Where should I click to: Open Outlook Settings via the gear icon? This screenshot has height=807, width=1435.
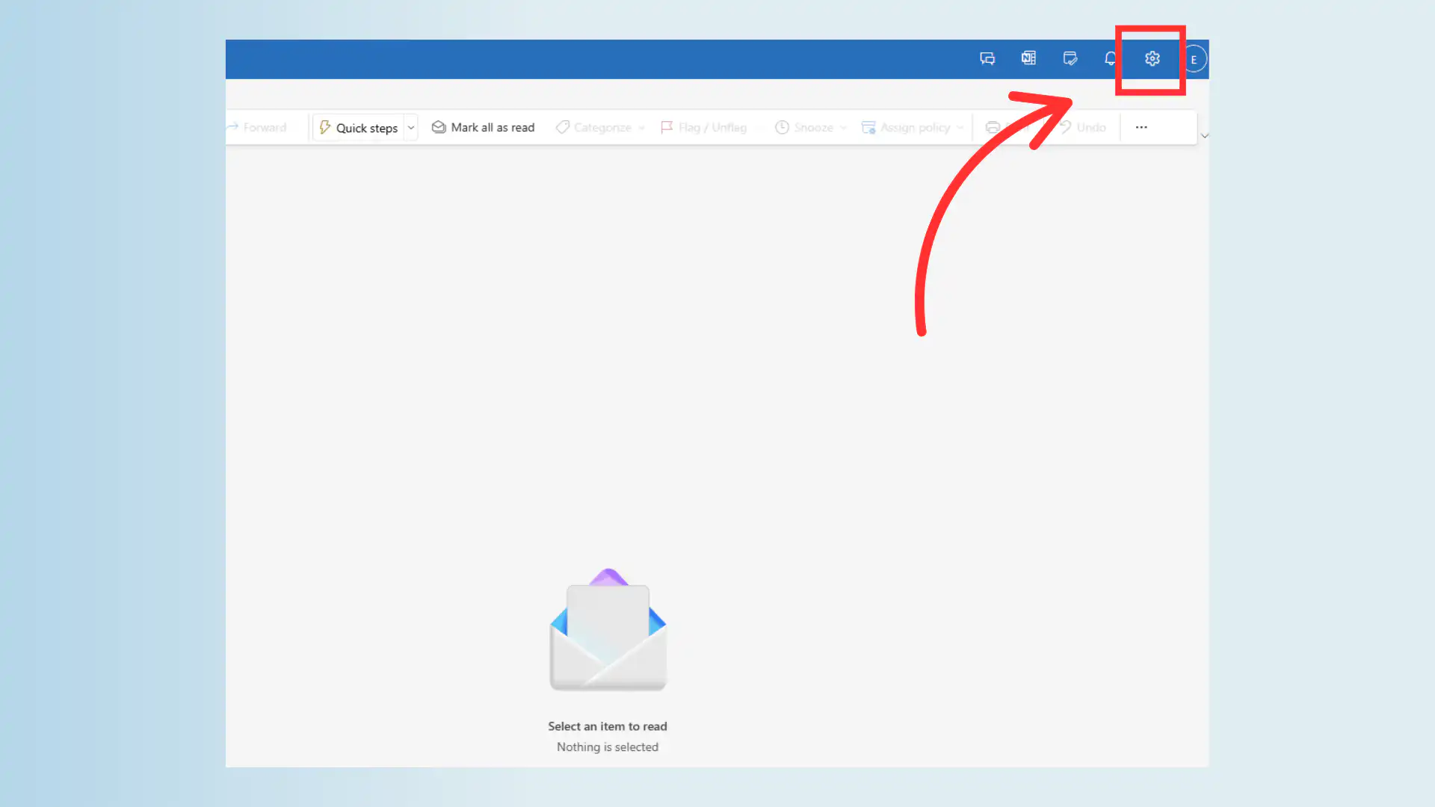pos(1151,58)
